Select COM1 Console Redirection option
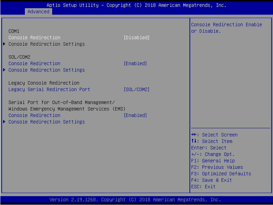The width and height of the screenshot is (273, 205). click(34, 38)
